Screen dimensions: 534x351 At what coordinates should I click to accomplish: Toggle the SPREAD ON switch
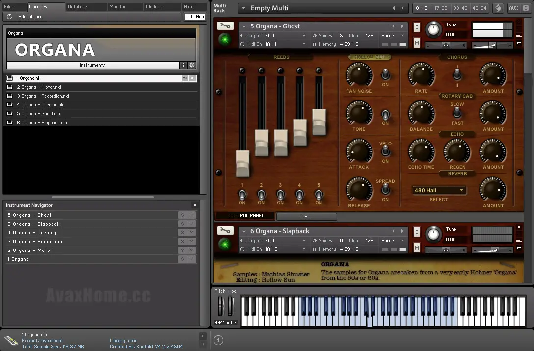click(385, 188)
